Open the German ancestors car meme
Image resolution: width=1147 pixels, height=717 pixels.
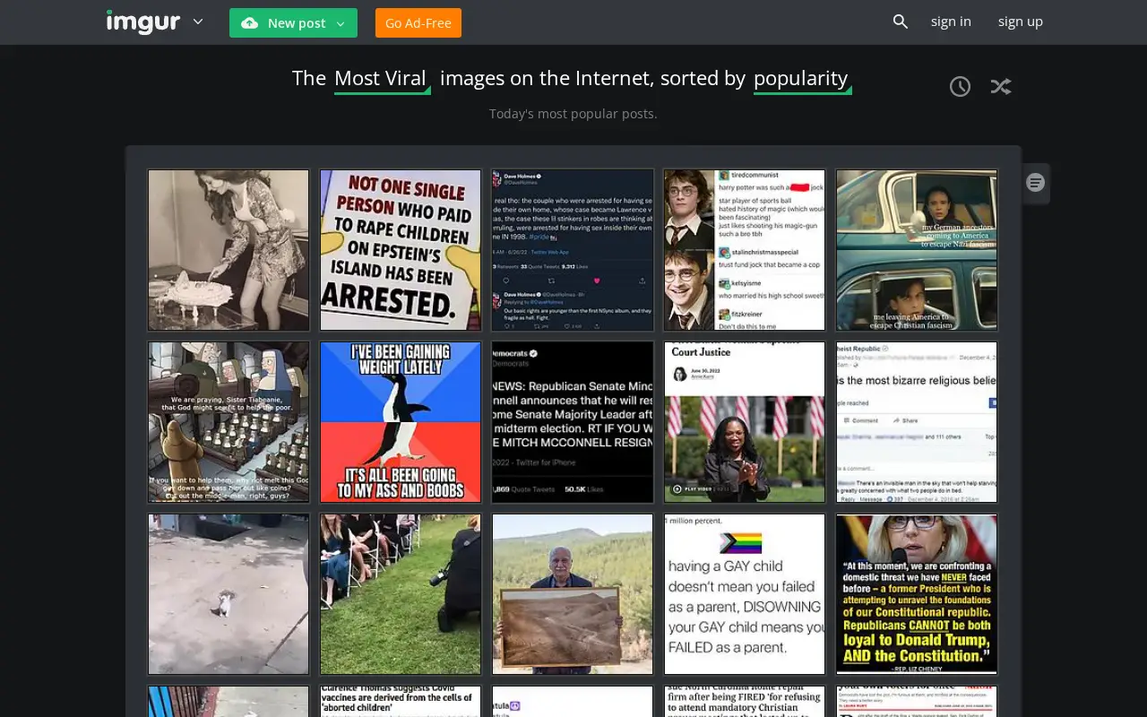(917, 250)
